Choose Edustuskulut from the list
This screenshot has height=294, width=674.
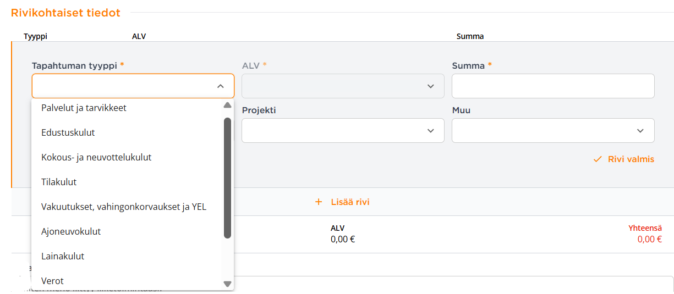[68, 132]
